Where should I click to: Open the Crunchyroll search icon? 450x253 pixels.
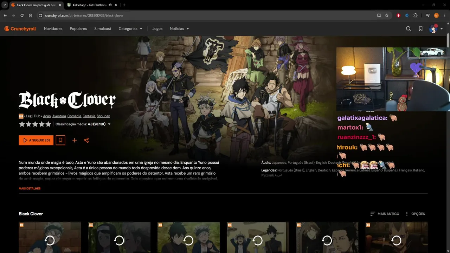click(409, 29)
